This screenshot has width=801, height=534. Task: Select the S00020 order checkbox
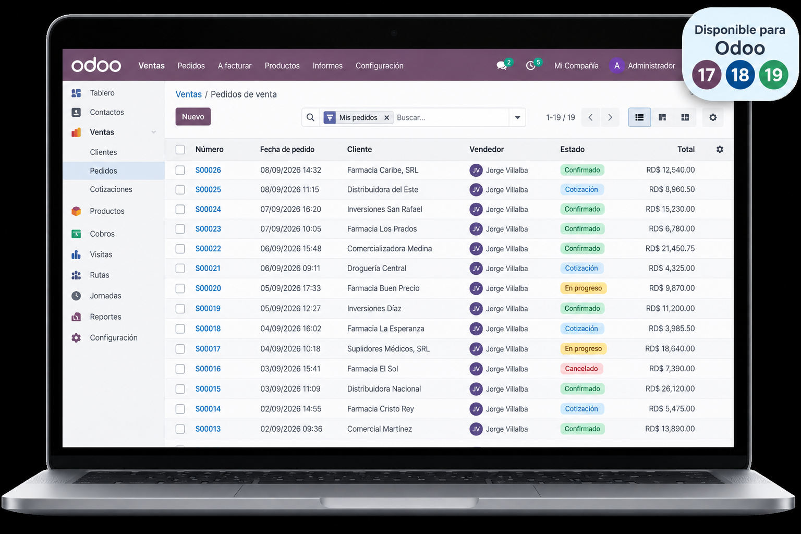tap(180, 288)
